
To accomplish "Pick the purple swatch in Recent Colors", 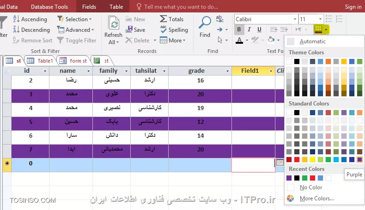I will pyautogui.click(x=289, y=178).
